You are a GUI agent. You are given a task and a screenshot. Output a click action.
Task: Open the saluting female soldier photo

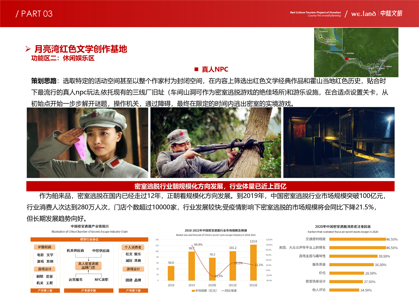[87, 142]
